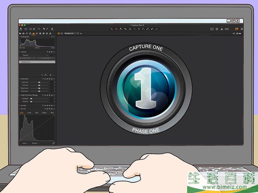The width and height of the screenshot is (258, 193).
Task: Click the Layers panel reset arrow
Action: coord(52,52)
